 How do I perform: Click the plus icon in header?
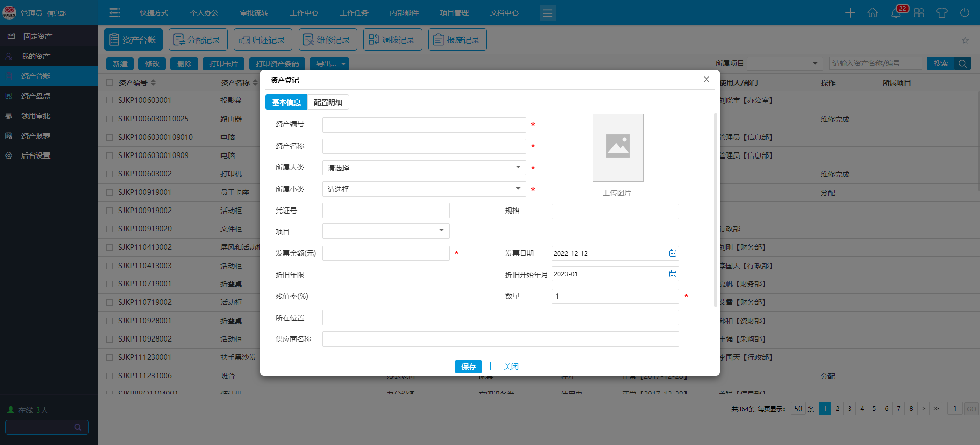click(x=850, y=13)
